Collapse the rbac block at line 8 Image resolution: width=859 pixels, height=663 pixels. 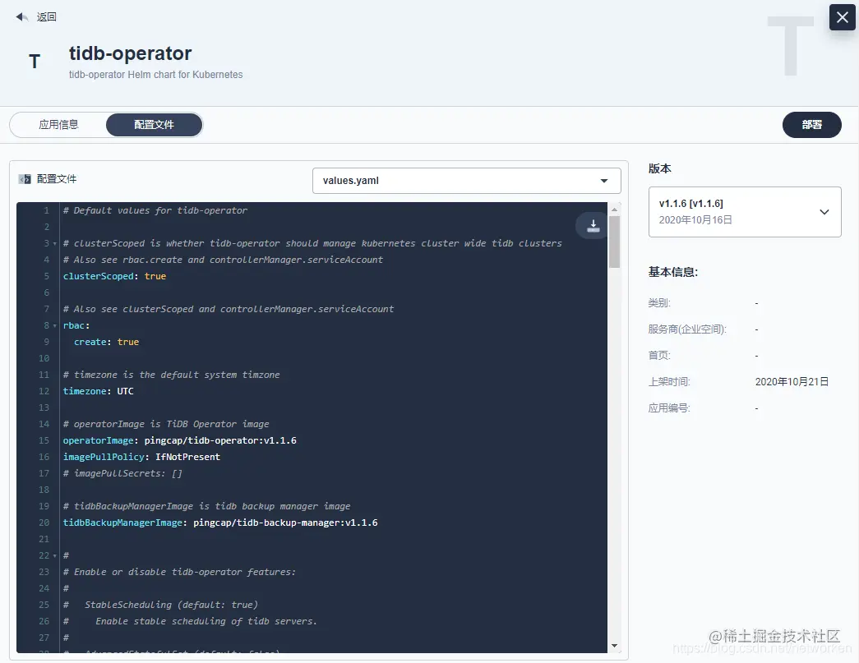click(x=55, y=326)
